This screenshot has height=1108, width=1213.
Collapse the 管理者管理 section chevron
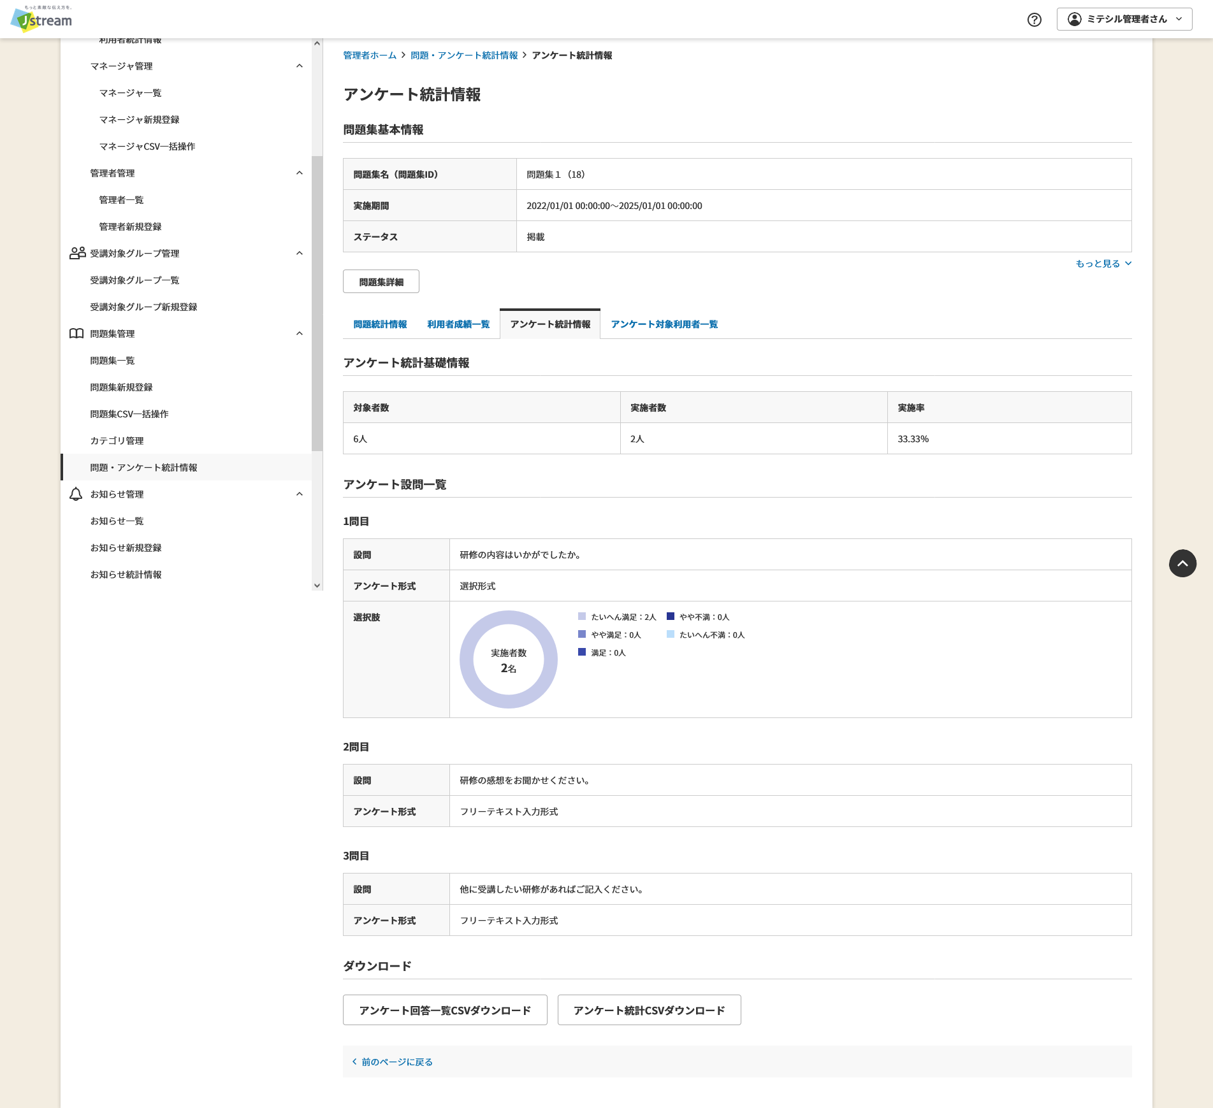300,173
